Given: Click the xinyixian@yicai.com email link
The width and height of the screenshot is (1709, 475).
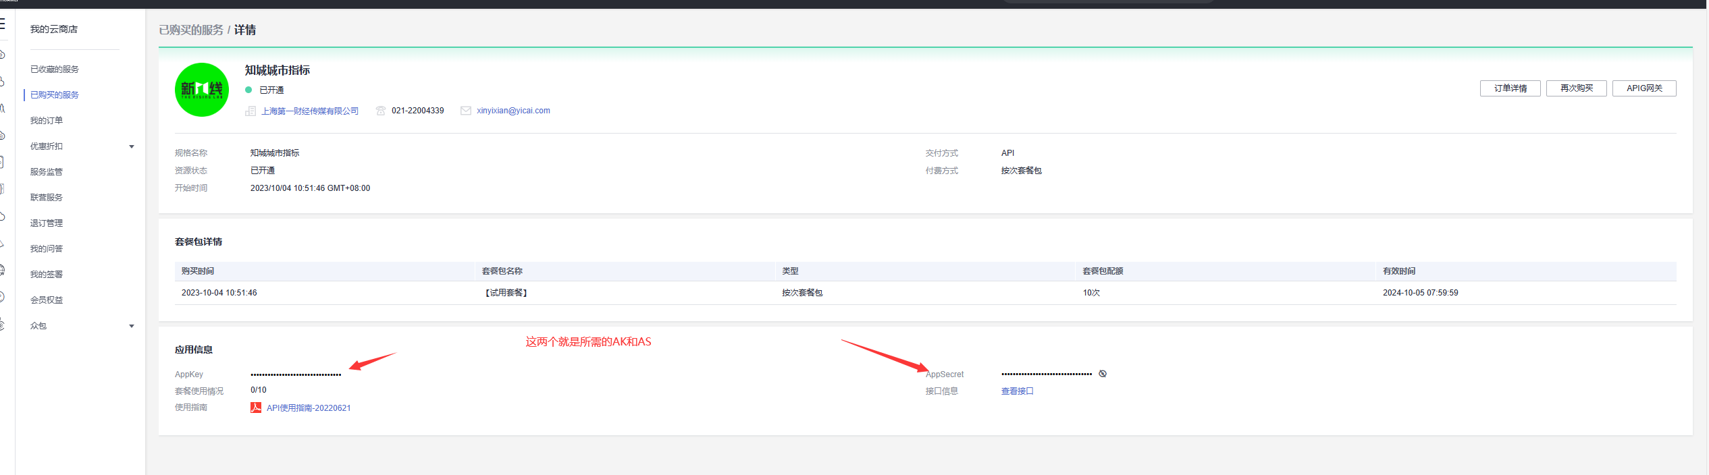Looking at the screenshot, I should pyautogui.click(x=513, y=111).
